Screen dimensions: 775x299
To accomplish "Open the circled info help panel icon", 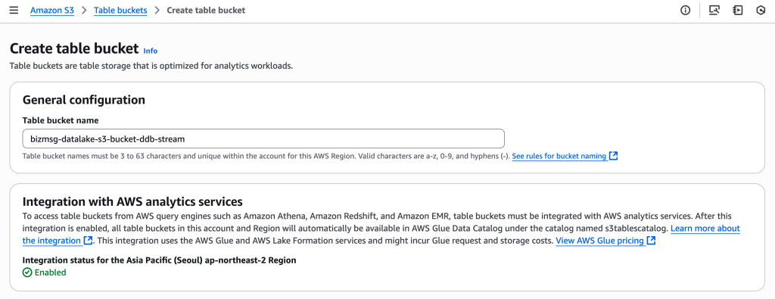I will click(x=685, y=11).
